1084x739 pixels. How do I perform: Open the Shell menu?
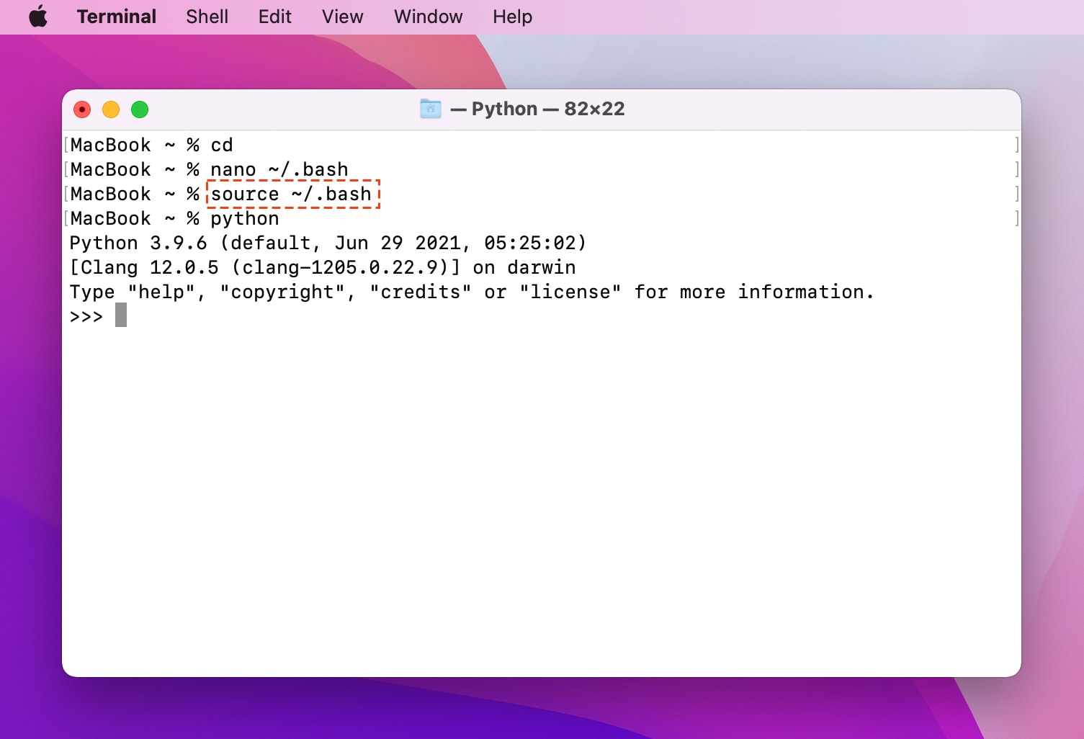tap(207, 16)
